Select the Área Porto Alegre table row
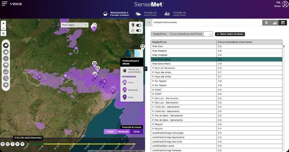The width and height of the screenshot is (289, 152). [216, 60]
